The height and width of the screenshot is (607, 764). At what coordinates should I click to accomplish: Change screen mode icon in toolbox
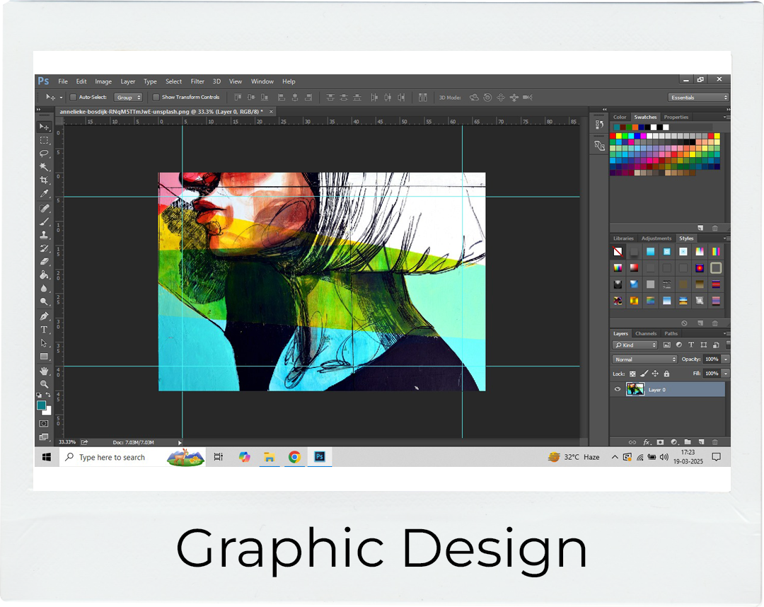click(44, 437)
